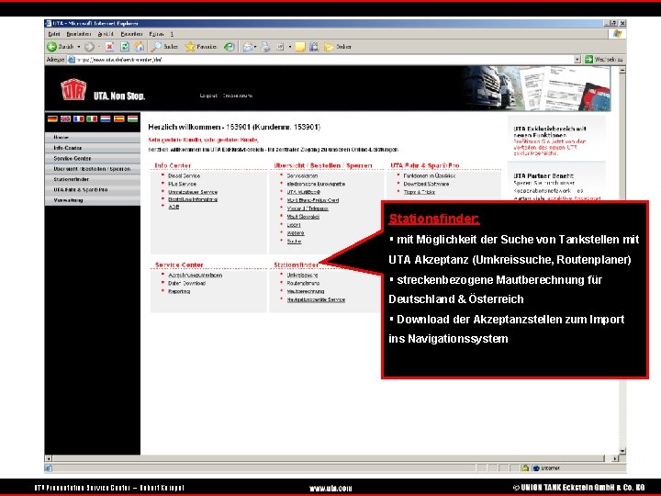Screen dimensions: 661x496
Task: Click the Print printer icon
Action: (x=265, y=47)
